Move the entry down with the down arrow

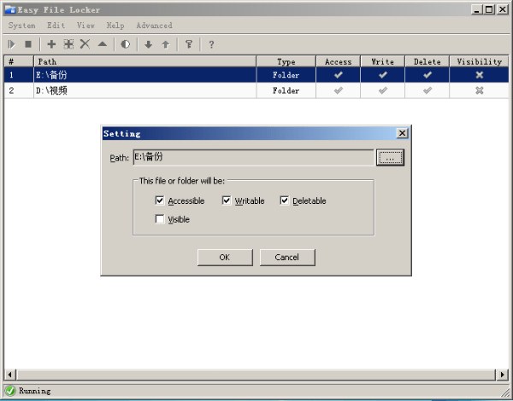149,44
